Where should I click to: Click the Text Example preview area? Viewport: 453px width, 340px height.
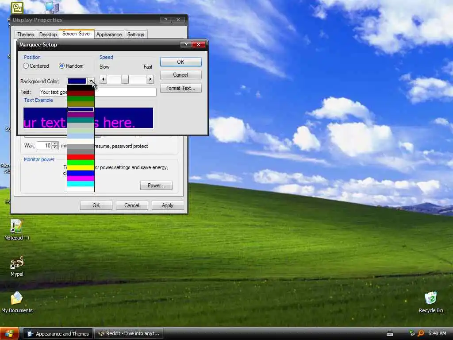(x=88, y=118)
